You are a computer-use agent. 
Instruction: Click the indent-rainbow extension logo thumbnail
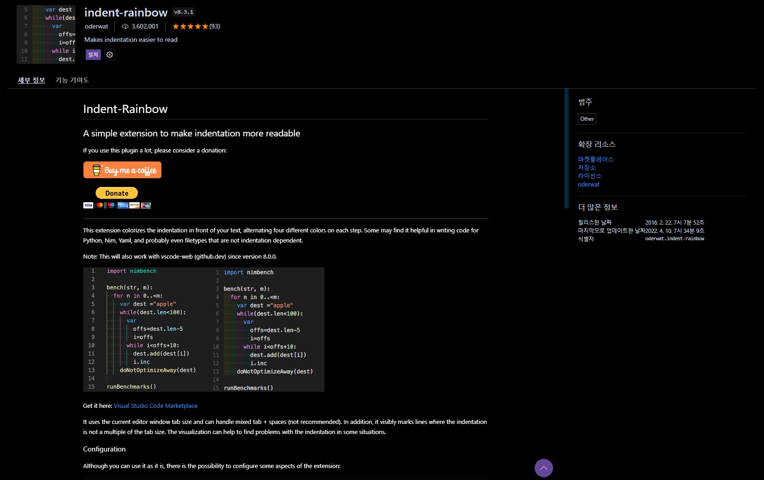[46, 34]
